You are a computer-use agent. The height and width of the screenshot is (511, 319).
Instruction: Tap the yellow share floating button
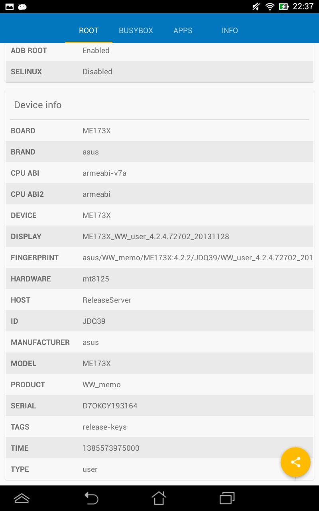(295, 462)
